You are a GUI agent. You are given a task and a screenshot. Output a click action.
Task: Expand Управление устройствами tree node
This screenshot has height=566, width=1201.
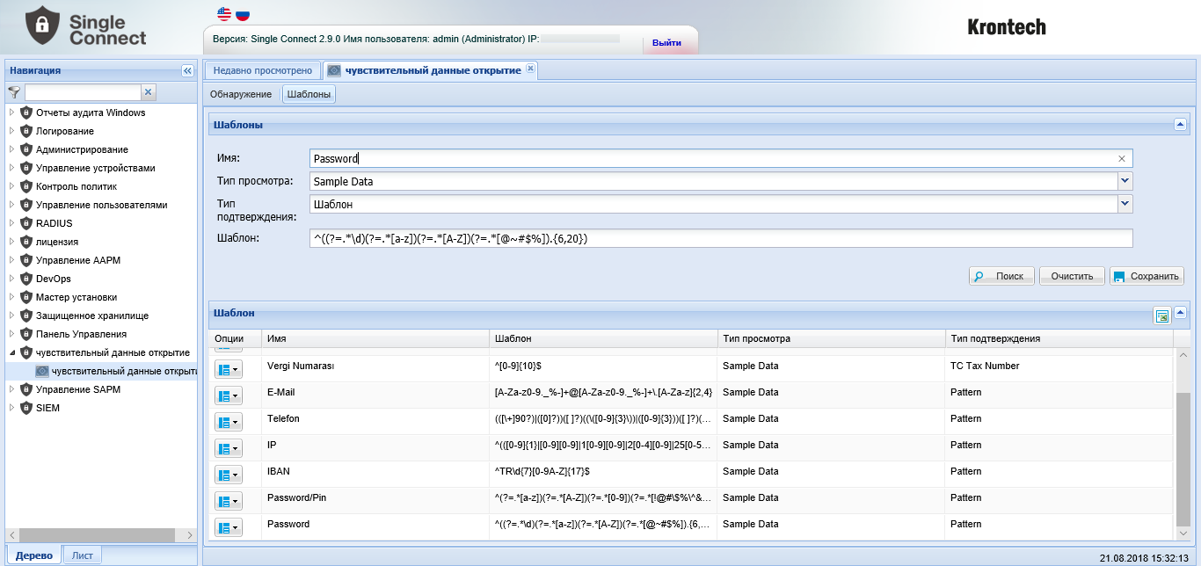point(11,168)
